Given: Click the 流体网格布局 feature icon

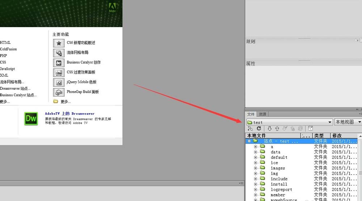Looking at the screenshot, I should [x=59, y=53].
